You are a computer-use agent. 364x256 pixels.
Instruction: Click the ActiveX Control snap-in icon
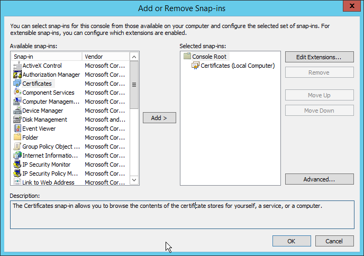pos(17,66)
